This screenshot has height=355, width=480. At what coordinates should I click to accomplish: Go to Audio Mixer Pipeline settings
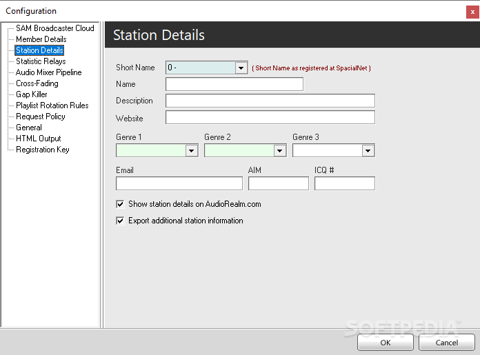(49, 72)
